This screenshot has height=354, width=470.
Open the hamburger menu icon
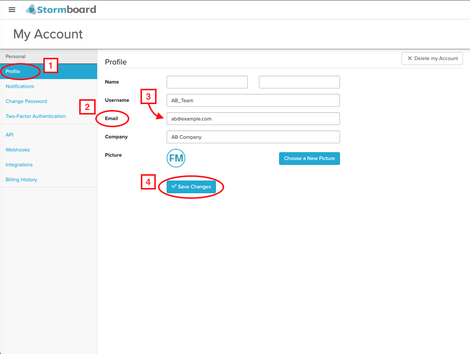click(x=12, y=10)
